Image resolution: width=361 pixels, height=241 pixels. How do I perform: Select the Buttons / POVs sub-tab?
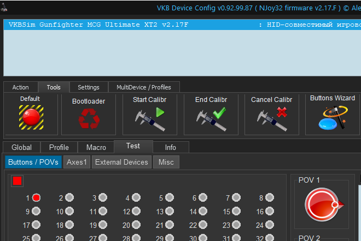pos(33,162)
